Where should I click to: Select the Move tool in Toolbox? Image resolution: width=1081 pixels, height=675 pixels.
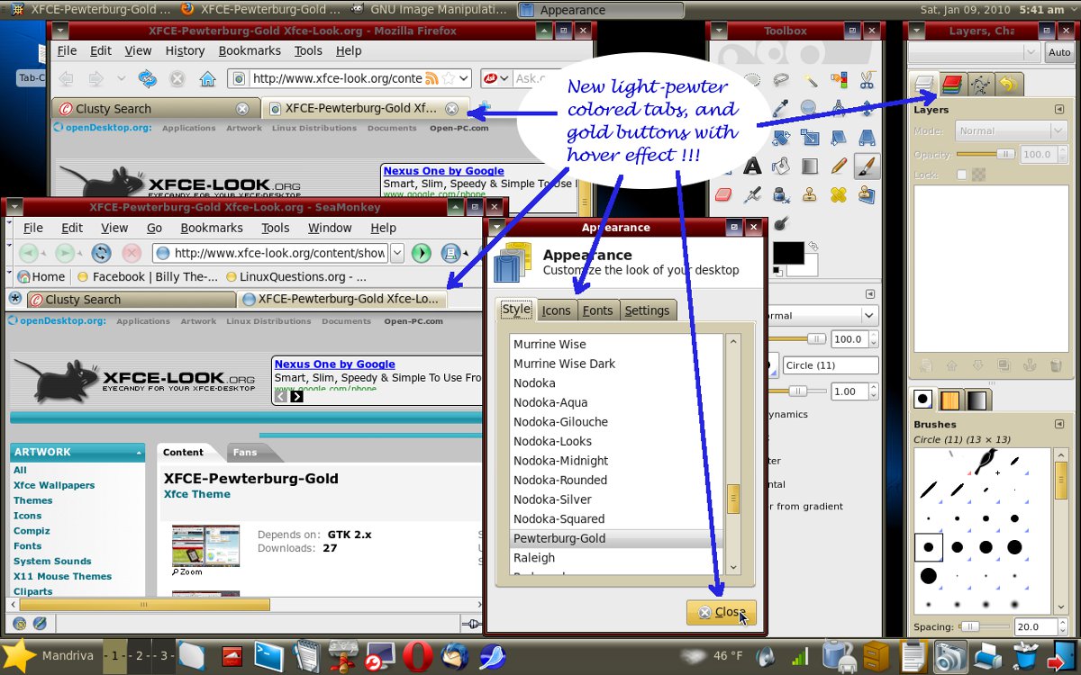pos(867,107)
